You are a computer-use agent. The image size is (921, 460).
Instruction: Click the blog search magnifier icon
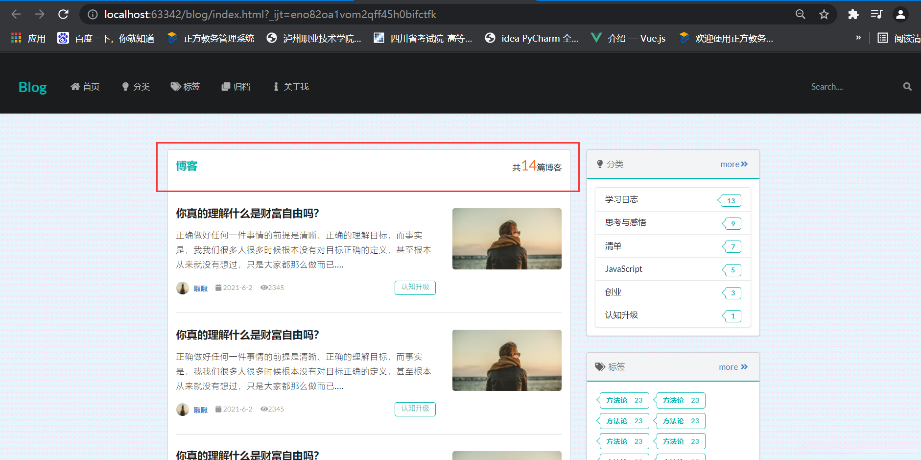tap(907, 87)
